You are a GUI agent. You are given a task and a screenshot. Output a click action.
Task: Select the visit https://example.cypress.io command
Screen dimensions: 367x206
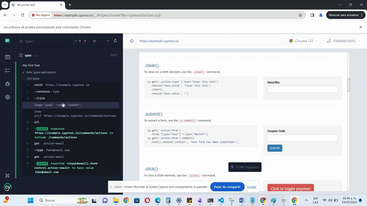click(71, 85)
